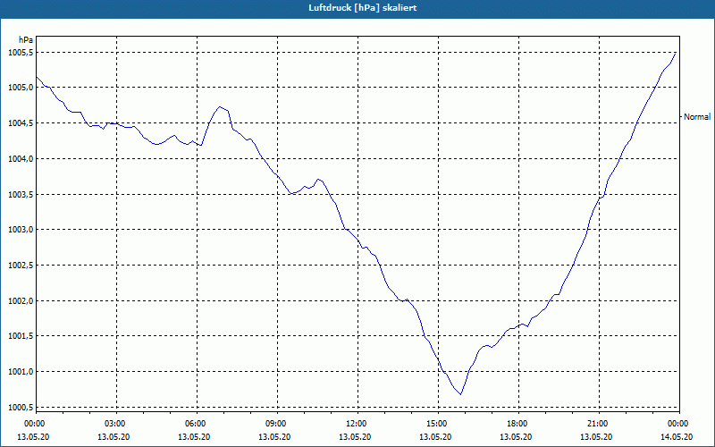715x447 pixels.
Task: Click the 15:00 time axis label
Action: tap(438, 424)
